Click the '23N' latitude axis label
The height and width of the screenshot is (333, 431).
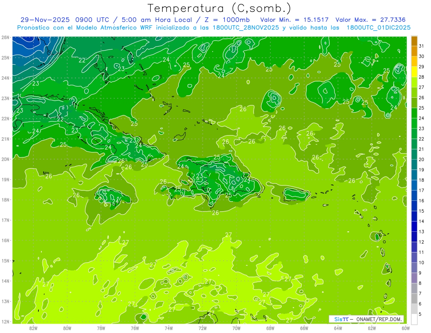pos(5,98)
